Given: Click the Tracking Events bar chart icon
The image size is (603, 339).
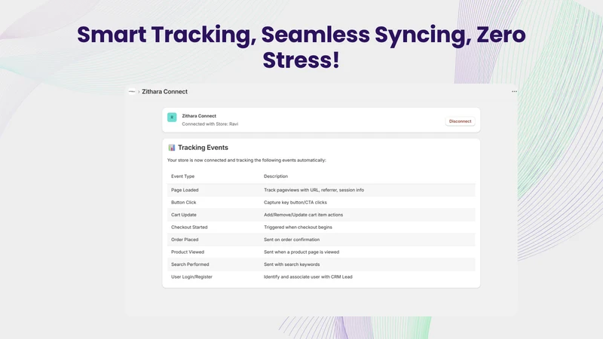Looking at the screenshot, I should coord(172,148).
